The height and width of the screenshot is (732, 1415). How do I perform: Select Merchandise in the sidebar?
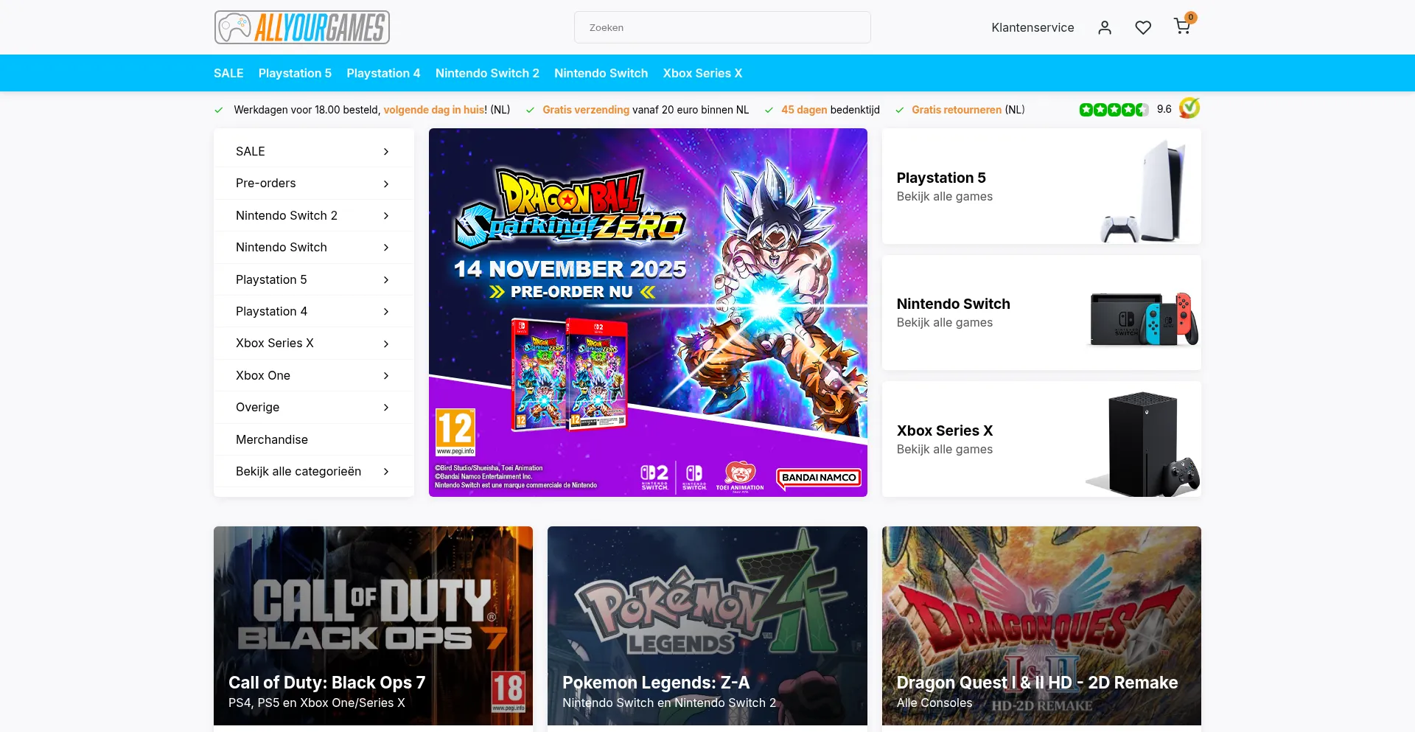coord(272,439)
